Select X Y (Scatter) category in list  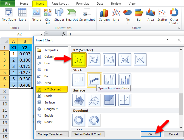coord(52,89)
